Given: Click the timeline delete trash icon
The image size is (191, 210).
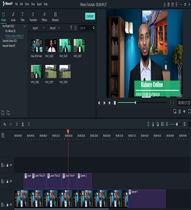Looking at the screenshot, I should click(x=17, y=124).
